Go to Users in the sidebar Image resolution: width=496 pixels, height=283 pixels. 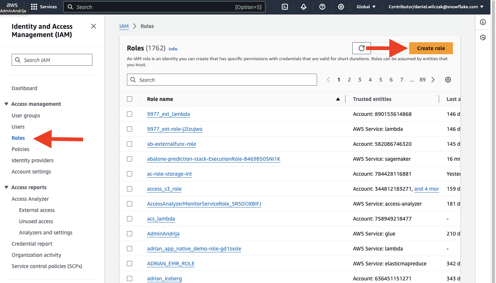pyautogui.click(x=18, y=127)
